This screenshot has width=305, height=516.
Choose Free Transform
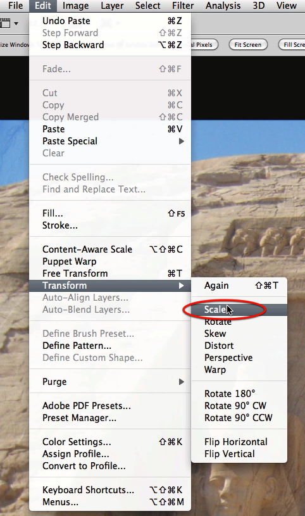[110, 274]
